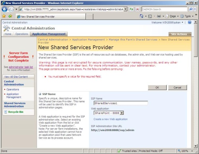Viewport: 199px width, 154px height.
Task: Open a new blank browser tab
Action: pyautogui.click(x=90, y=17)
